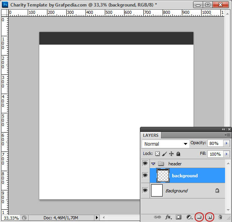
Task: Maximize the document window
Action: tap(207, 5)
